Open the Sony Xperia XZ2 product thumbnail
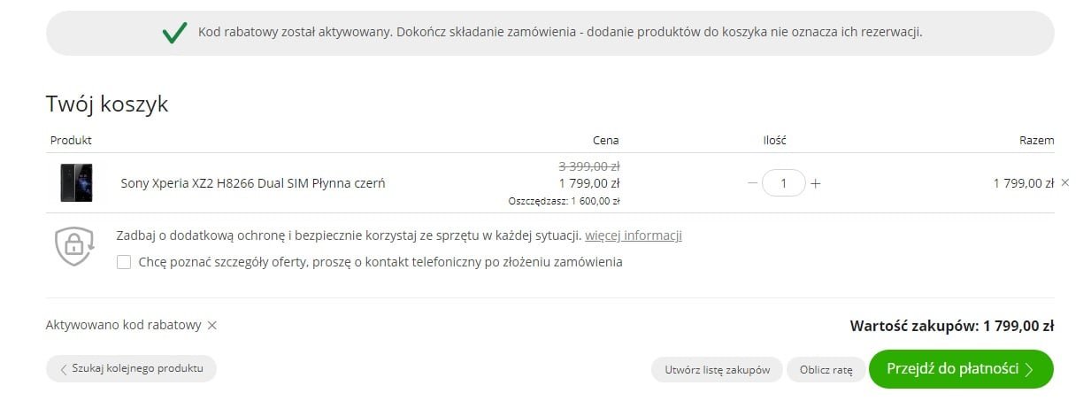The image size is (1091, 401). pyautogui.click(x=76, y=183)
